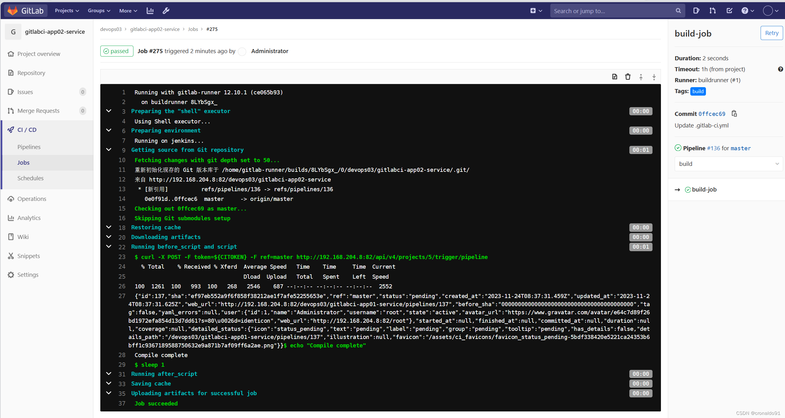Copy commit SHA to clipboard
The image size is (785, 418).
point(734,114)
